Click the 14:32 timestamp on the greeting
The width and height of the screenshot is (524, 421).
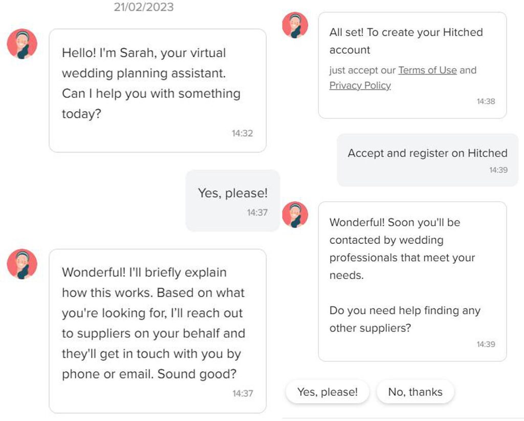[242, 134]
